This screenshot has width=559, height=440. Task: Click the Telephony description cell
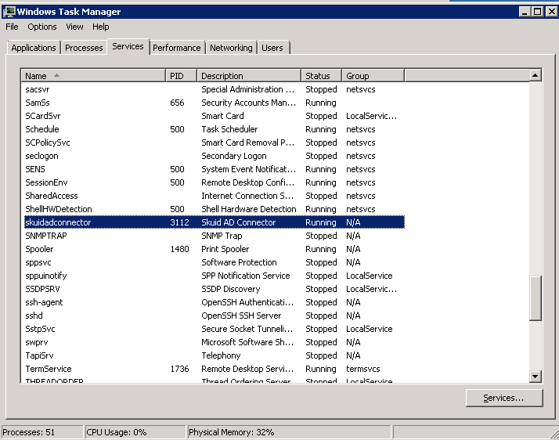221,355
